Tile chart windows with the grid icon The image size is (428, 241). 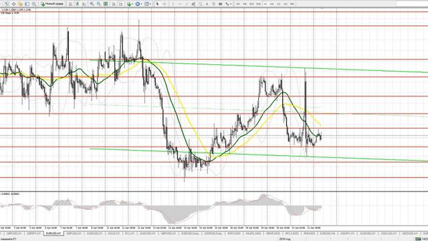106,4
